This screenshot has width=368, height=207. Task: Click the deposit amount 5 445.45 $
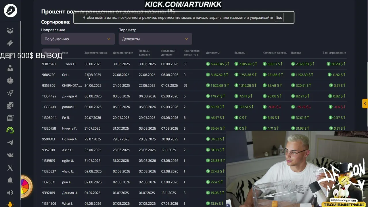click(217, 64)
